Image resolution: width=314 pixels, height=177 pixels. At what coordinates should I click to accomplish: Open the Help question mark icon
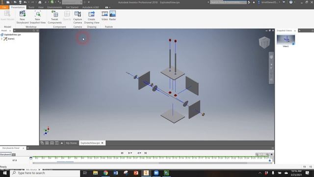click(x=291, y=2)
